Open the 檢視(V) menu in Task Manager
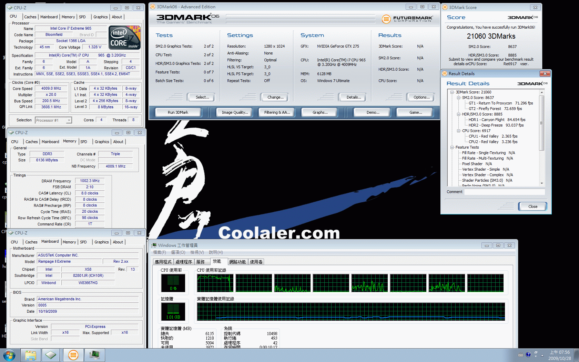Viewport: 579px width, 362px height. coord(197,252)
